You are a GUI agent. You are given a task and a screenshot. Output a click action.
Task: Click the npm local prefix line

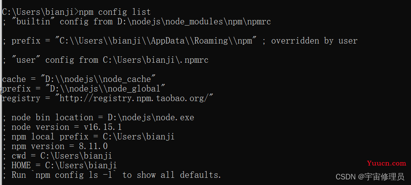coord(89,137)
